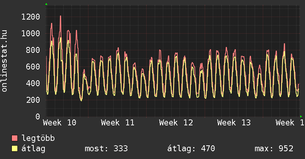Select the 'max: 952' statistic
305x159 pixels.
pos(274,149)
